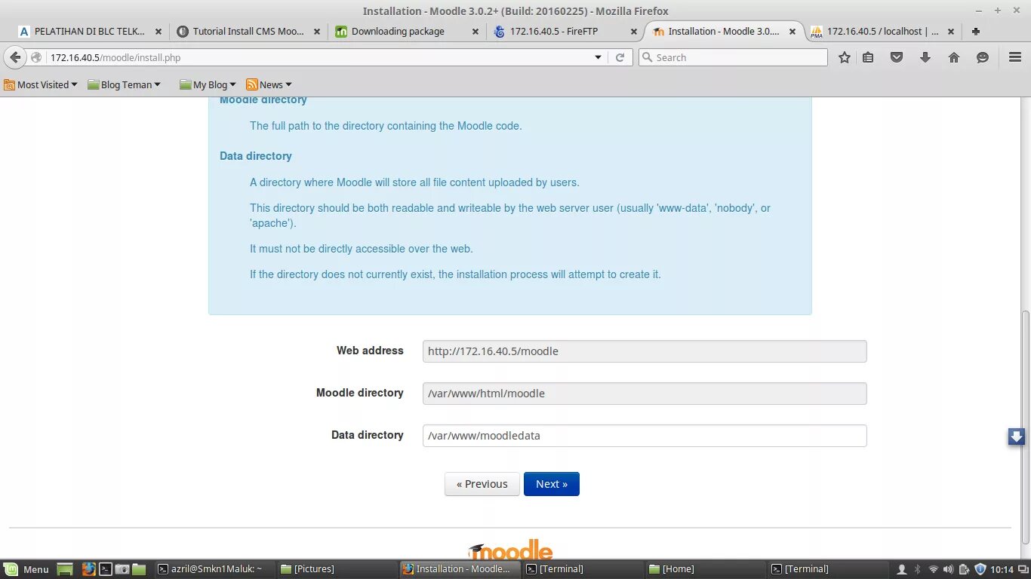Expand the Blog Teman bookmarks folder
The image size is (1031, 579).
tap(125, 84)
